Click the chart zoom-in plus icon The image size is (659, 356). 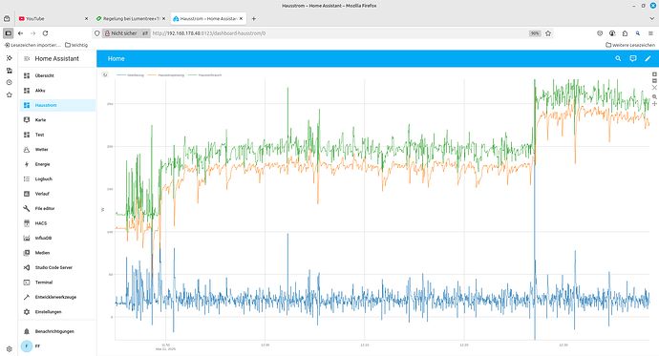(x=654, y=74)
